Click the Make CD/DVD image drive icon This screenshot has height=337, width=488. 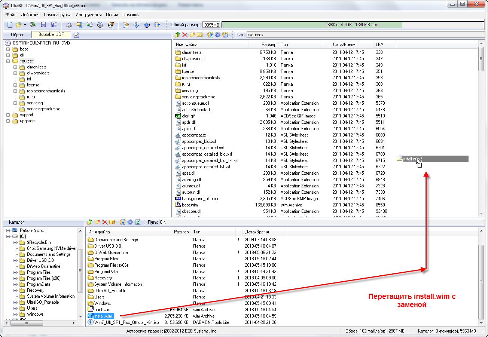point(69,25)
